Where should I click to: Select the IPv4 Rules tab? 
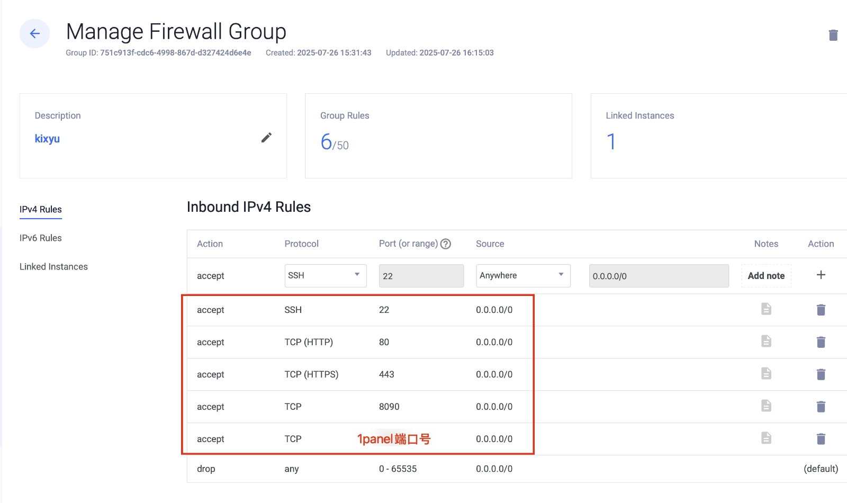coord(41,210)
